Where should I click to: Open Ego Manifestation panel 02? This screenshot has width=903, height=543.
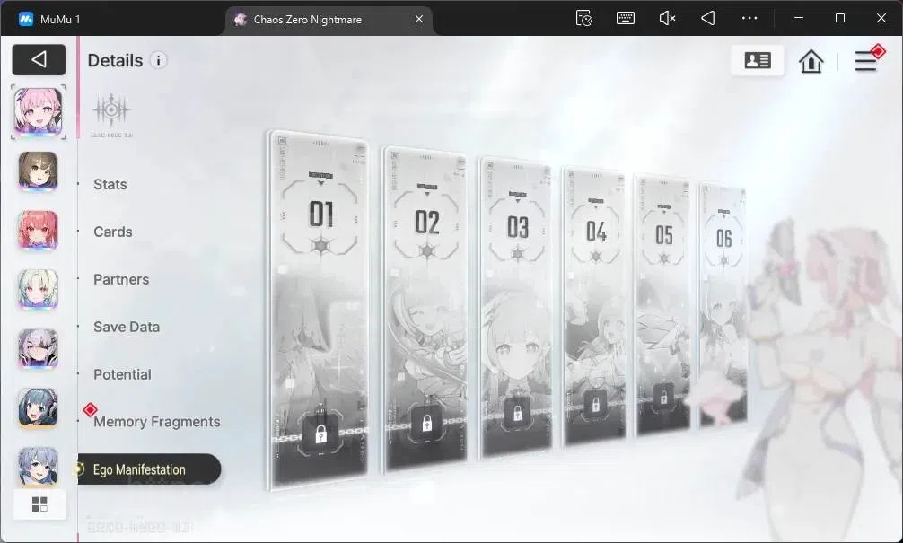click(425, 308)
